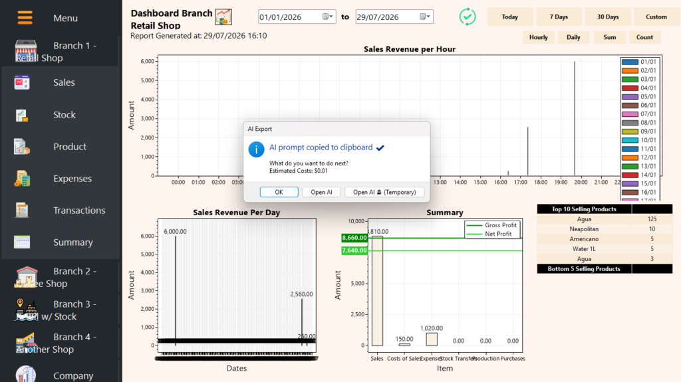The image size is (681, 382).
Task: Click the Agua row with quantity 125
Action: [x=605, y=219]
